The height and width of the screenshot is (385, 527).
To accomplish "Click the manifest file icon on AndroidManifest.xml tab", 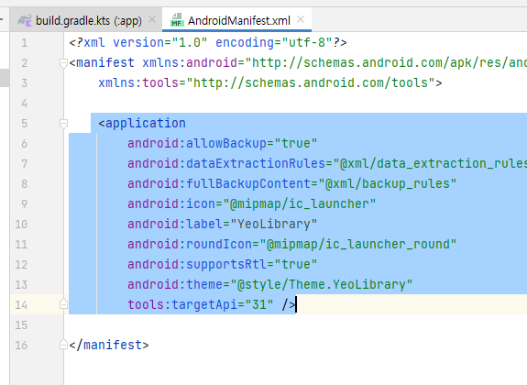I will pyautogui.click(x=177, y=20).
